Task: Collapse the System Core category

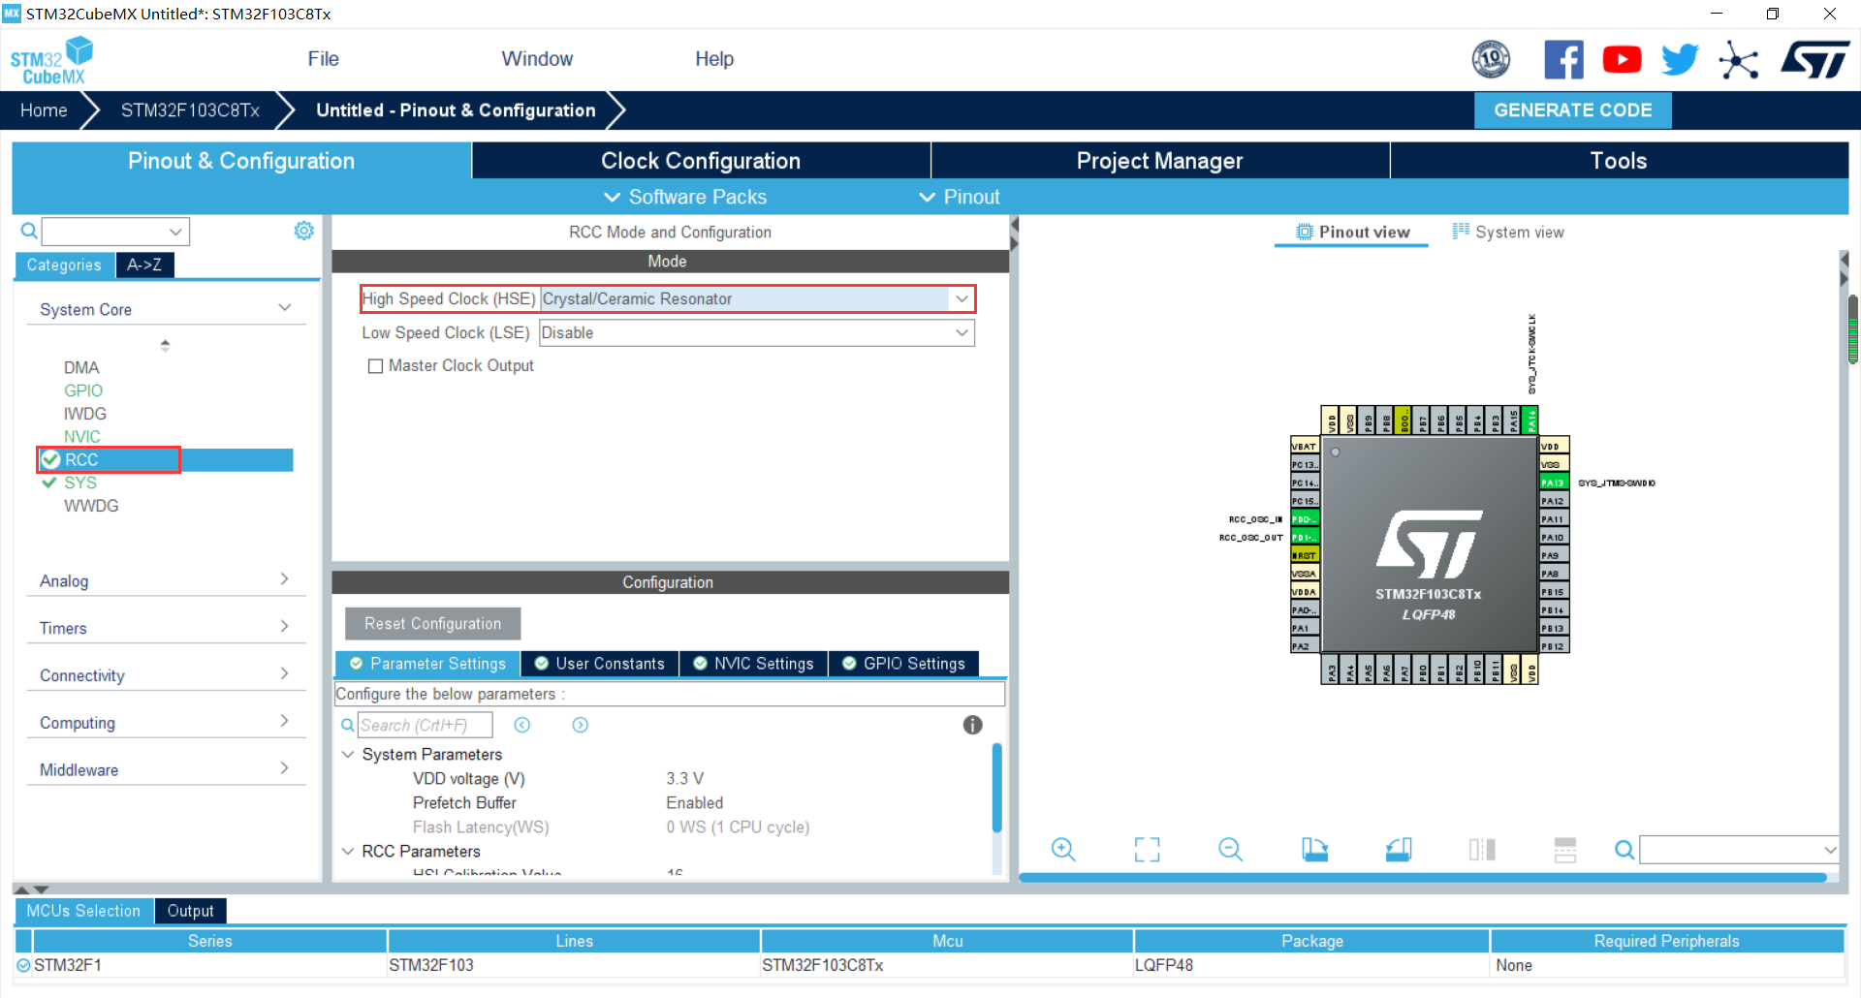Action: tap(285, 307)
